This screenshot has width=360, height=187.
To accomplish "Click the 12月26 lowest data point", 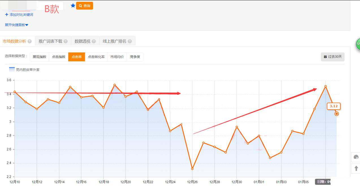I will 192,169.
